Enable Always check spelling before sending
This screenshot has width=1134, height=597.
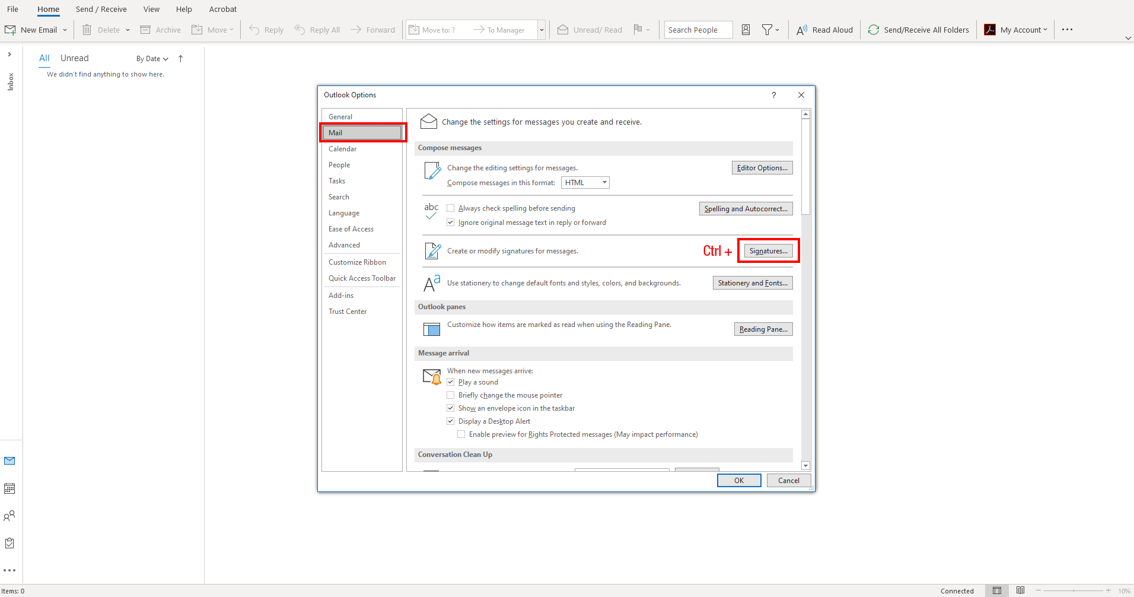tap(451, 208)
